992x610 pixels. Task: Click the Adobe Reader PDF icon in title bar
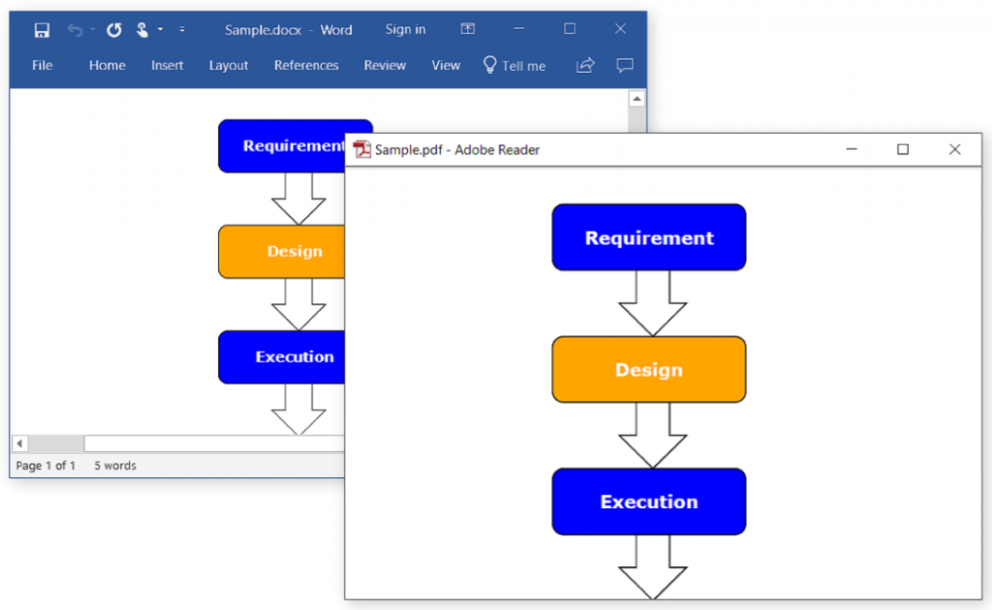point(360,149)
